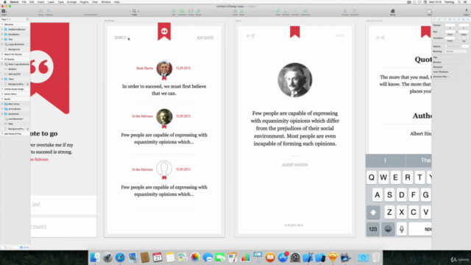The image size is (471, 265).
Task: Apply the Intersect boolean operation
Action: click(295, 12)
